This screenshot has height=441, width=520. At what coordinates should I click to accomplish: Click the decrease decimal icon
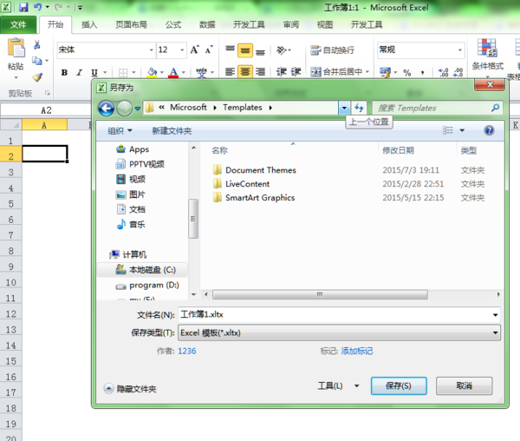tap(458, 72)
